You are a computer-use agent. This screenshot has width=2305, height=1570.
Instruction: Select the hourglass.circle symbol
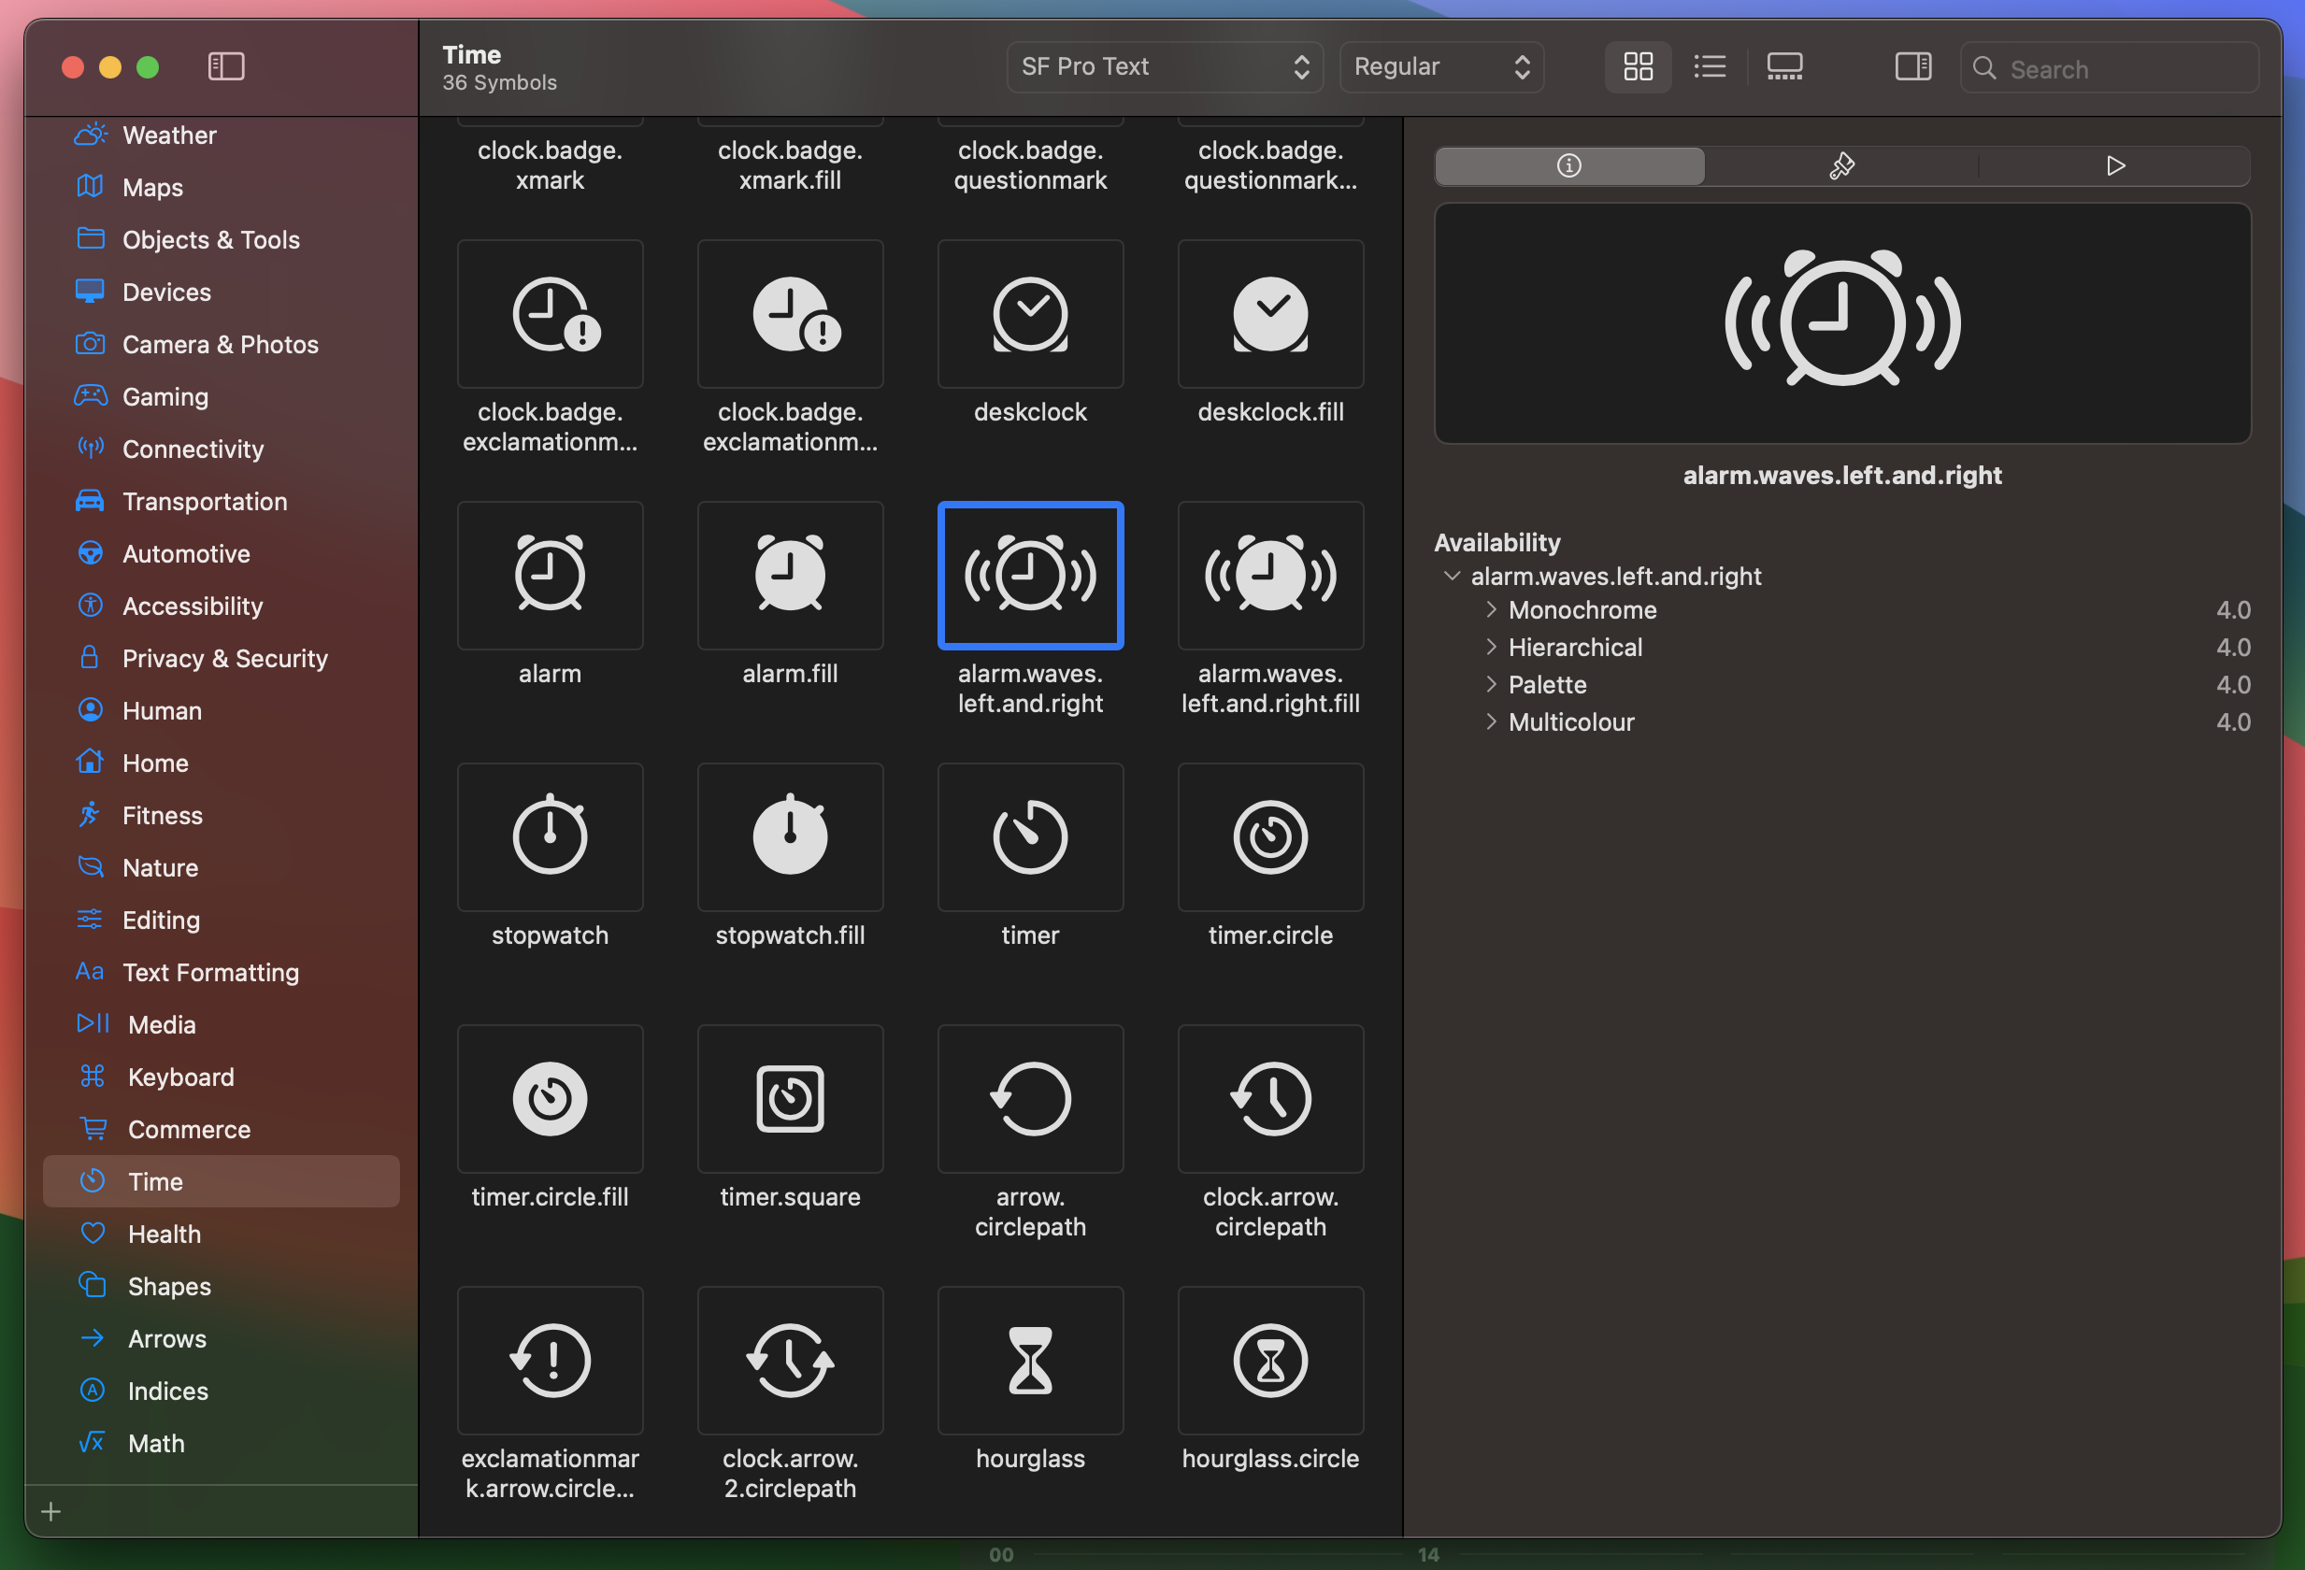(1270, 1361)
